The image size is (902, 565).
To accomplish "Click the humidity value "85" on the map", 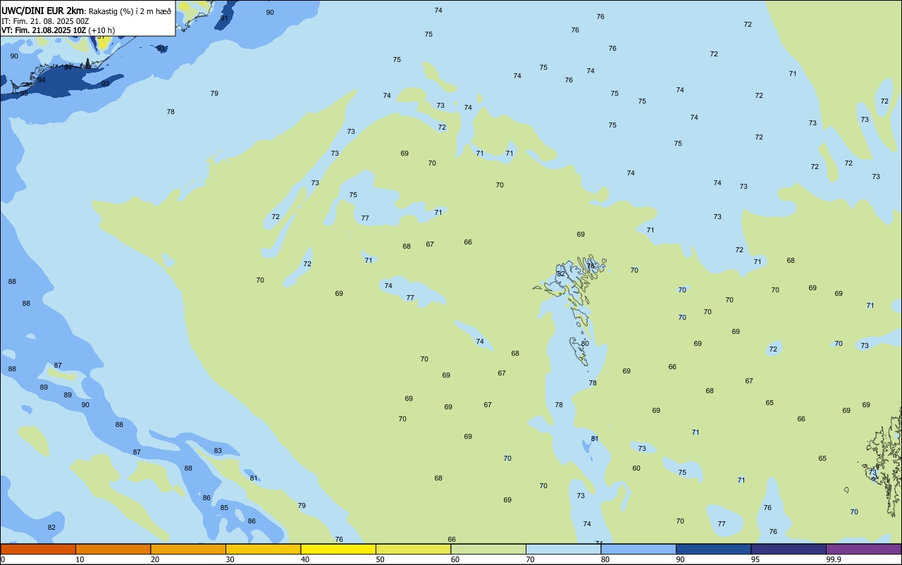I will tap(224, 508).
